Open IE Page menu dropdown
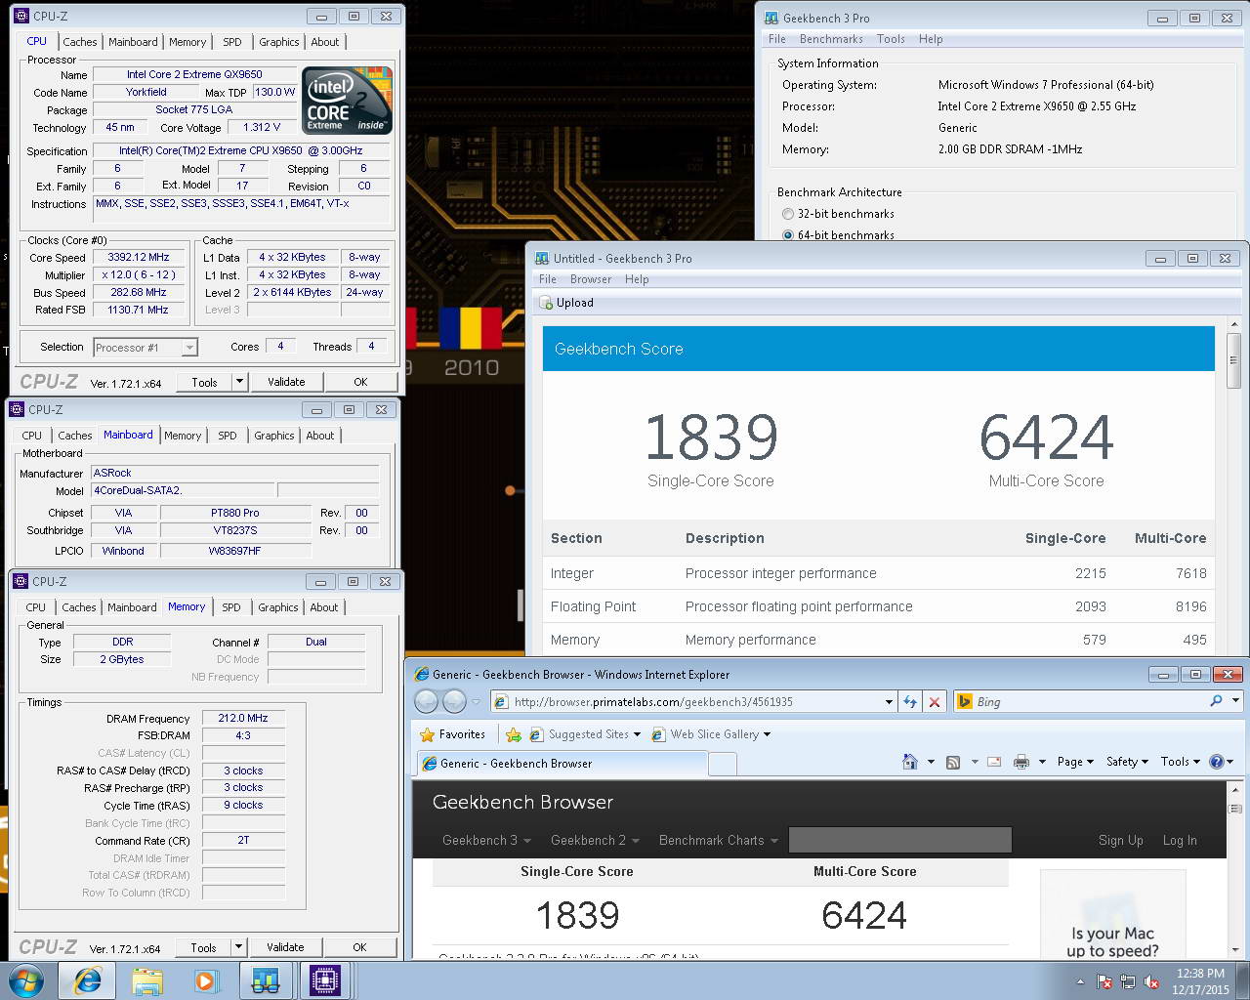The width and height of the screenshot is (1250, 1000). point(1076,762)
